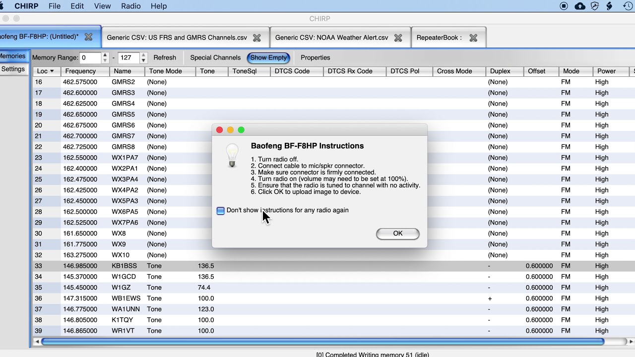Open the CHIRP application menu
Screen dimensions: 635x357
click(26, 6)
